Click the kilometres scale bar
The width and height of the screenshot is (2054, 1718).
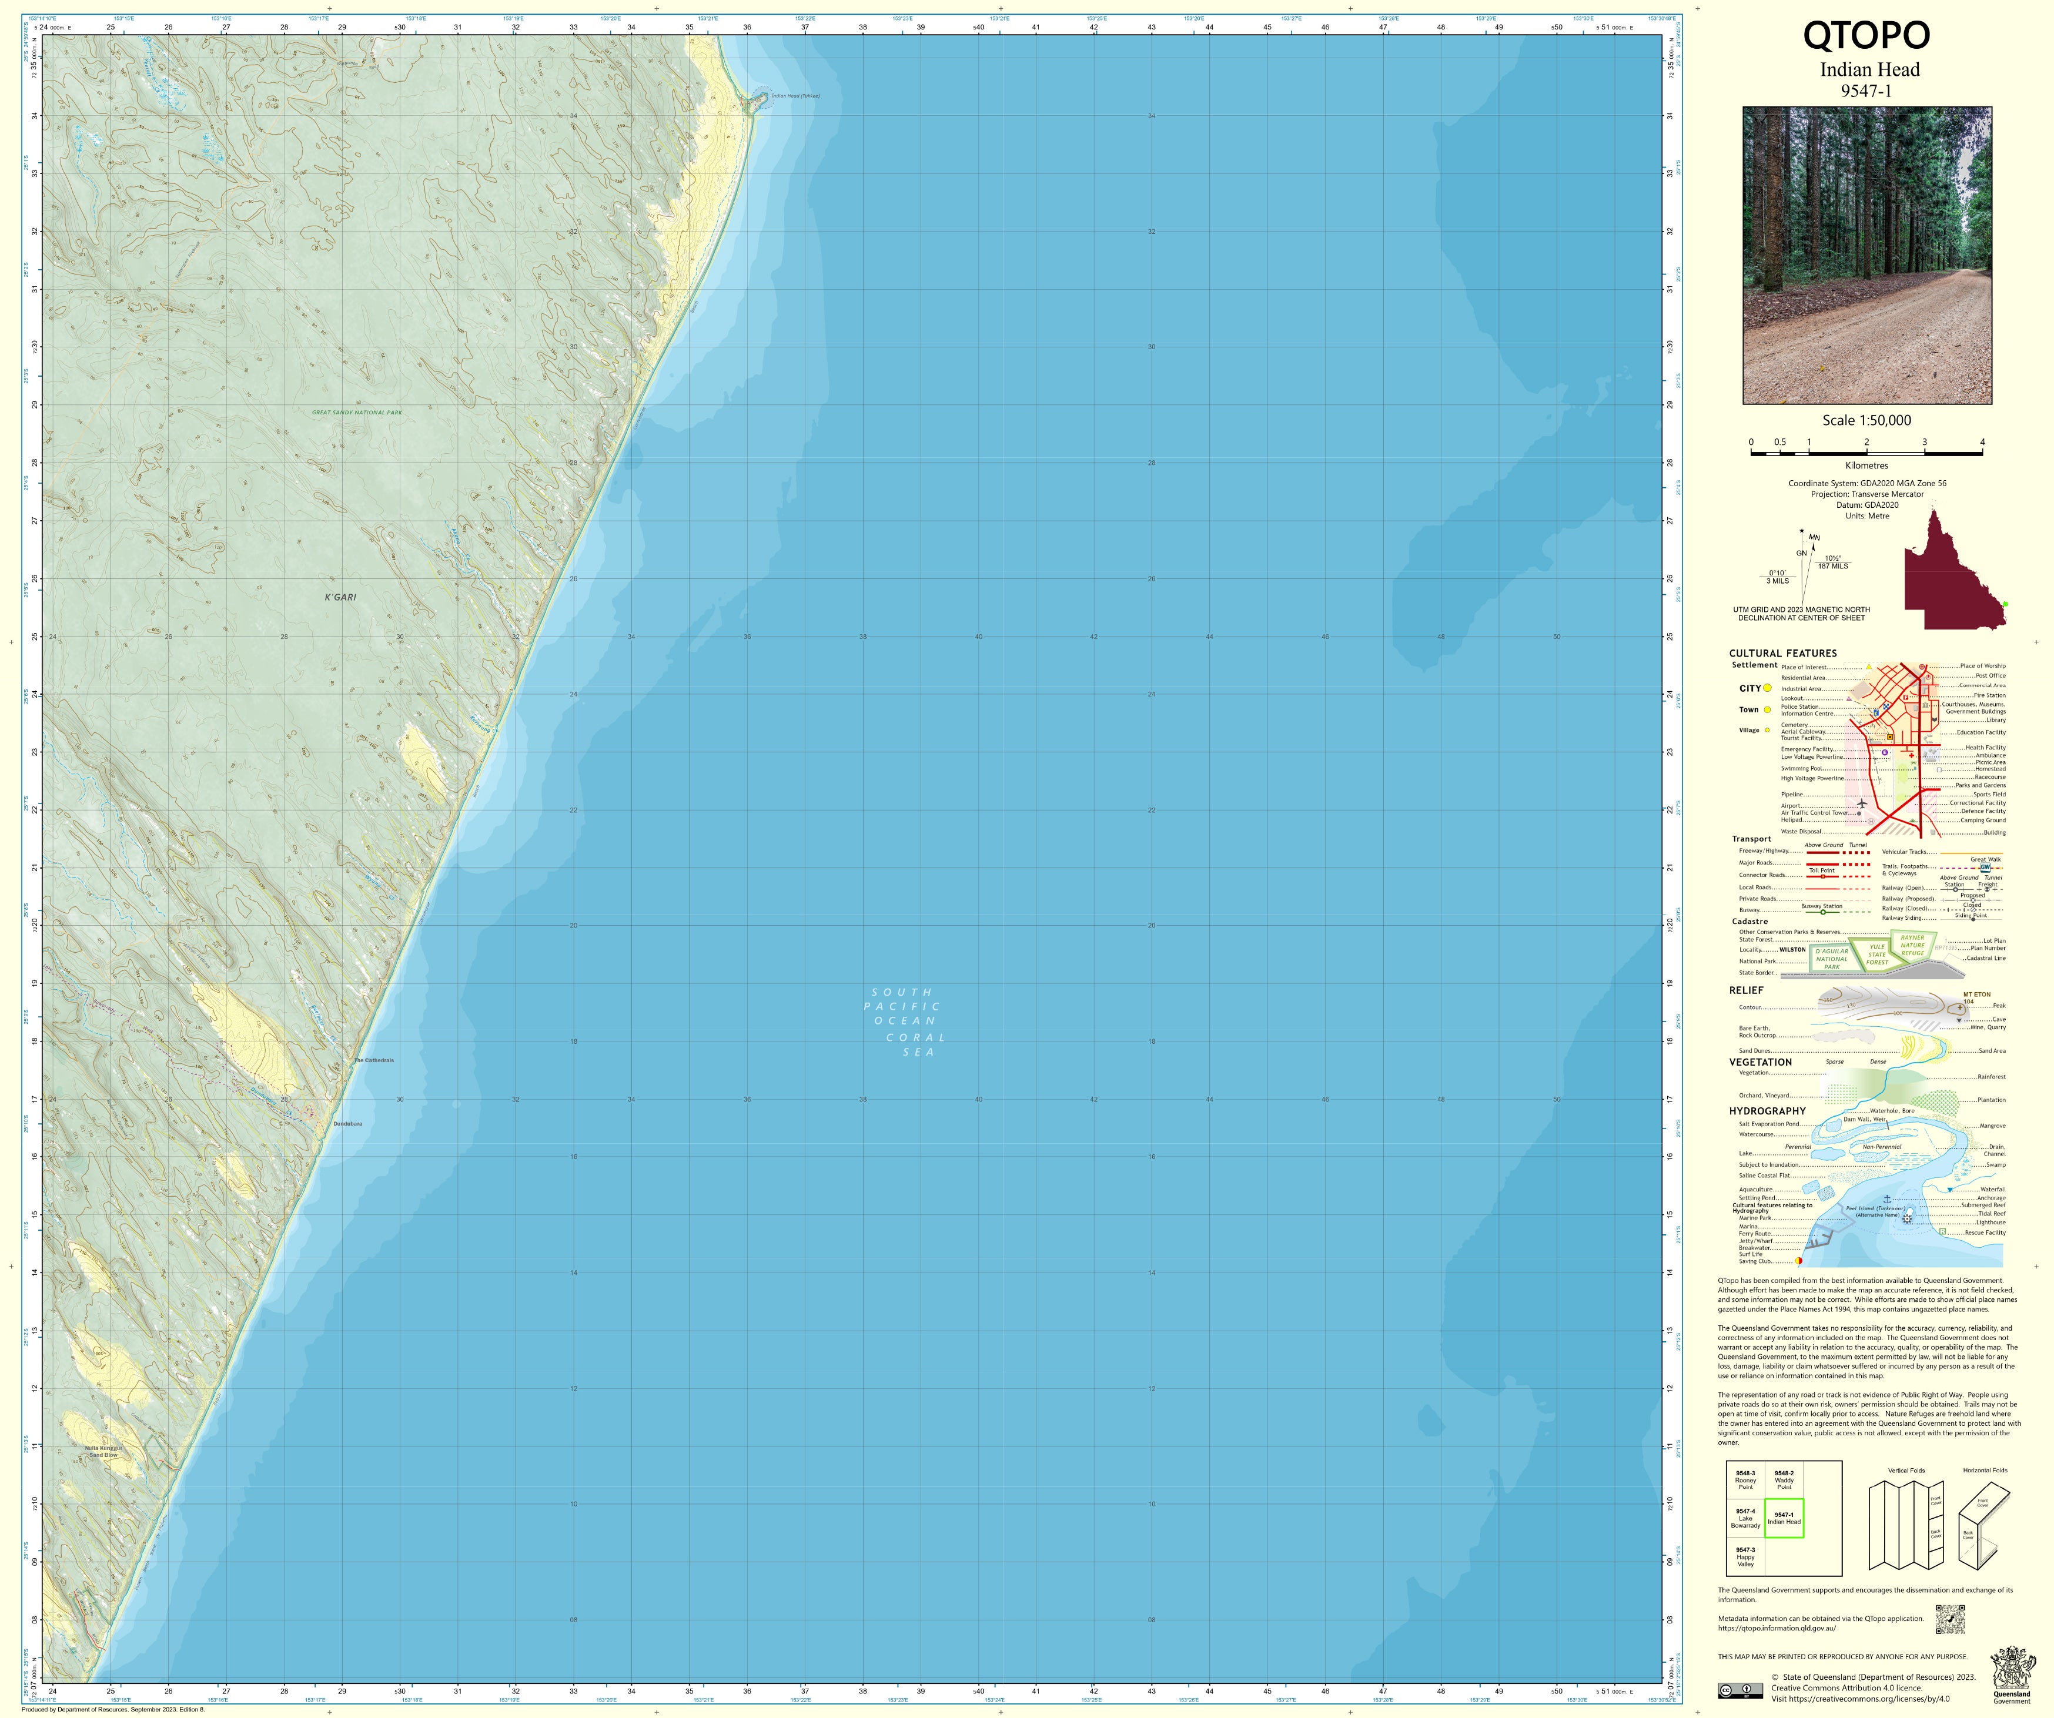(1866, 453)
